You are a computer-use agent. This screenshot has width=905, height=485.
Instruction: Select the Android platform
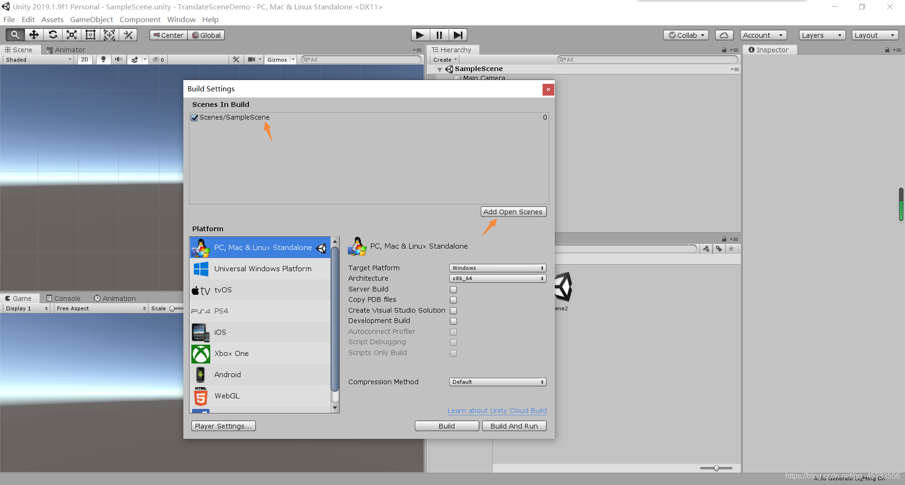point(260,375)
